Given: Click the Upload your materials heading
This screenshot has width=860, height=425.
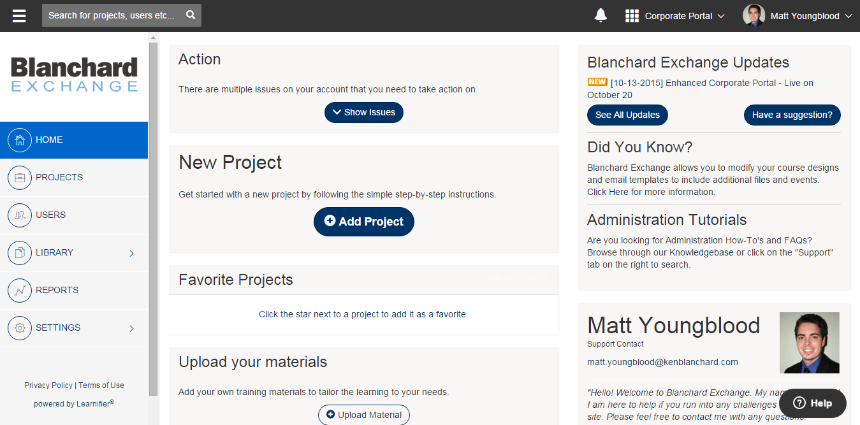Looking at the screenshot, I should point(253,363).
